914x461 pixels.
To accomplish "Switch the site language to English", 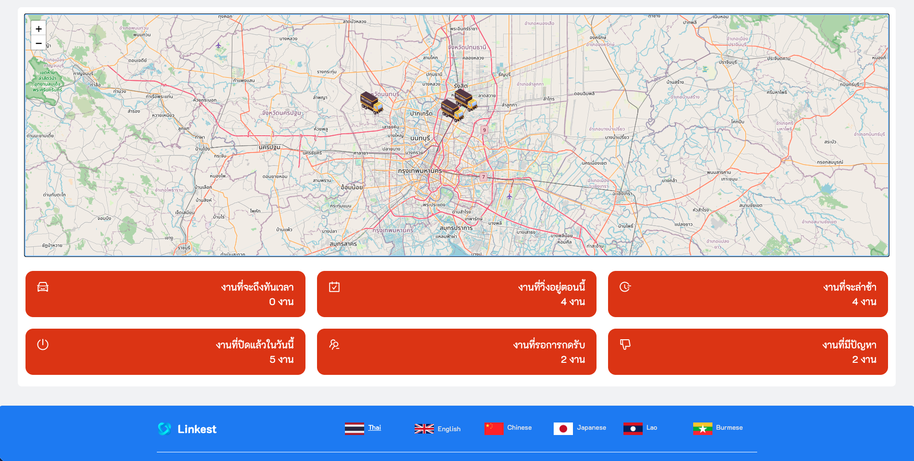I will point(448,428).
